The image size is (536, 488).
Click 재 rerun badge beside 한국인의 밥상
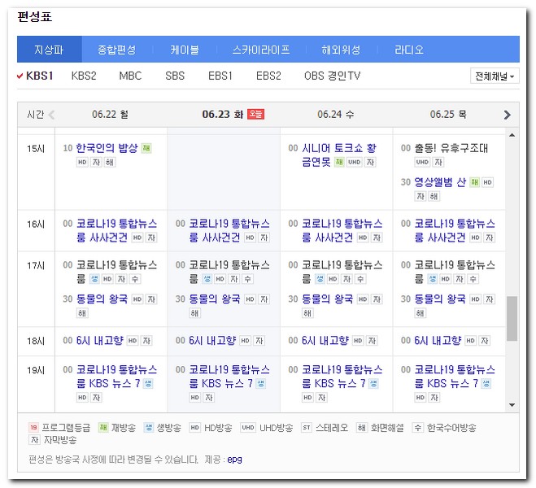click(146, 149)
